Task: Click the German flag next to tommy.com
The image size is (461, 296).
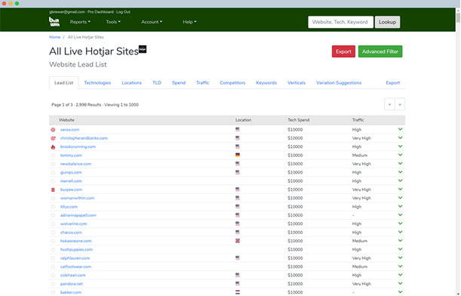Action: (x=238, y=155)
